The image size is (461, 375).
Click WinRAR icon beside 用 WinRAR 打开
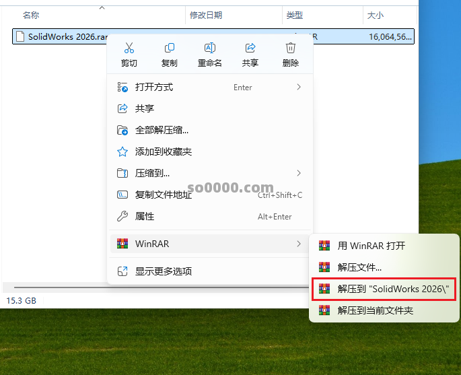coord(324,246)
